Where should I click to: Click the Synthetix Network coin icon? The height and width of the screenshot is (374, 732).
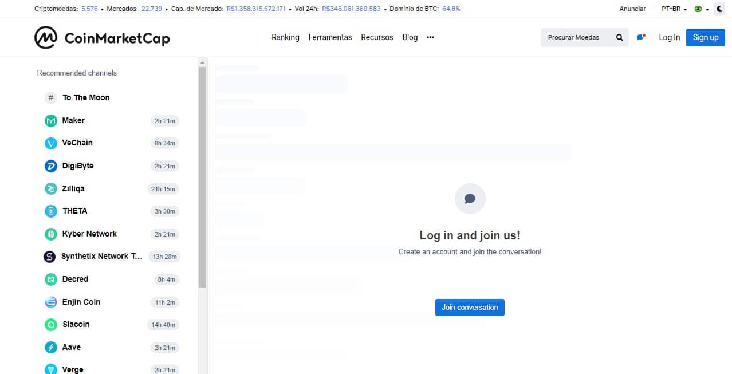[x=50, y=257]
